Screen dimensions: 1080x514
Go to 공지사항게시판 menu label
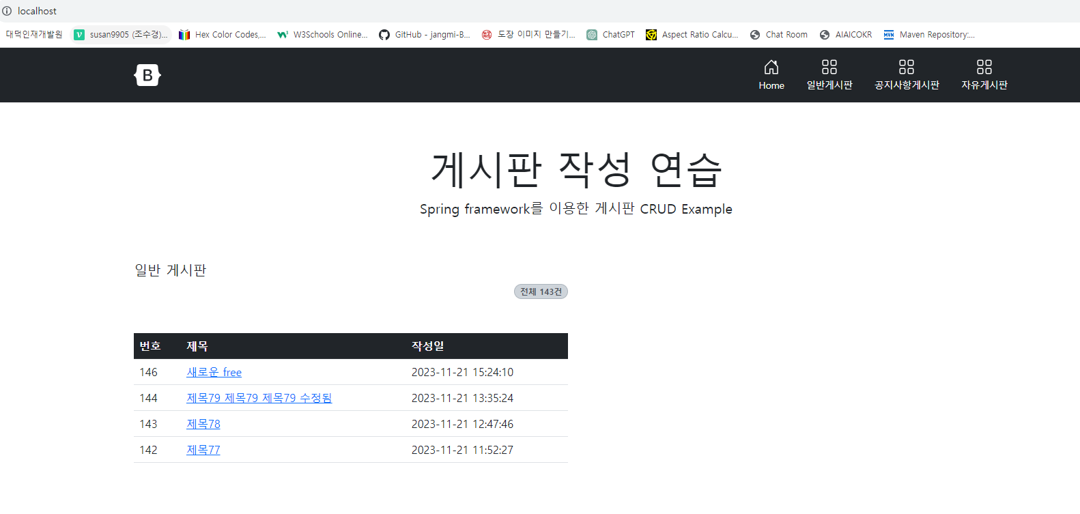907,85
